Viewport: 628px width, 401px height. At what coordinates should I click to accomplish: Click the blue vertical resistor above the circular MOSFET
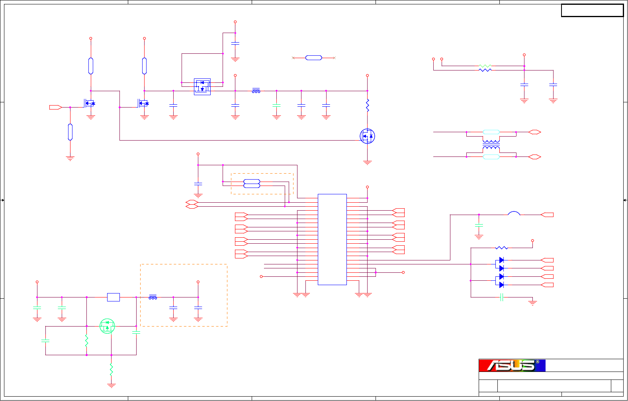pos(368,105)
